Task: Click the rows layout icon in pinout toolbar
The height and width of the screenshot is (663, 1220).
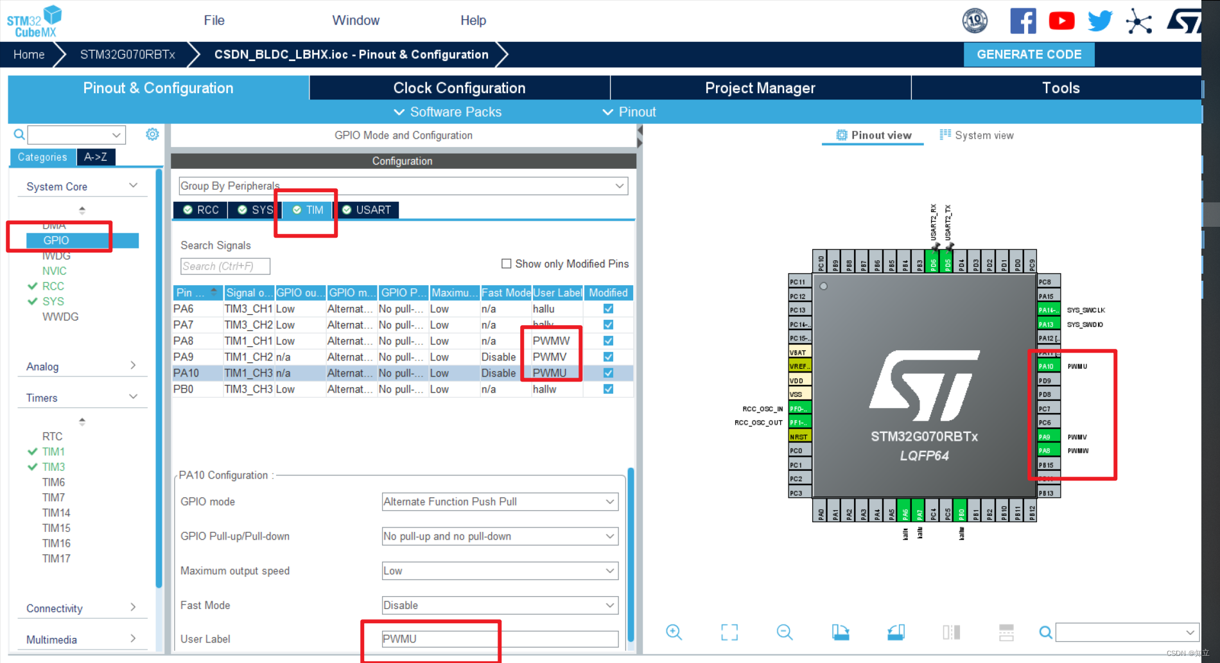Action: point(1006,632)
